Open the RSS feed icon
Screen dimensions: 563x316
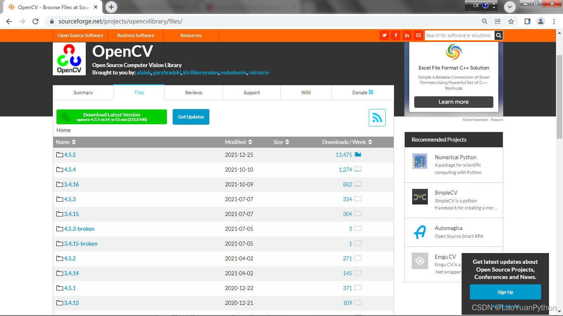[x=377, y=118]
